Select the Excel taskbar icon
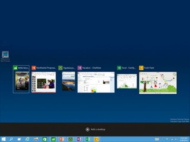This screenshot has width=190, height=142. click(x=88, y=139)
